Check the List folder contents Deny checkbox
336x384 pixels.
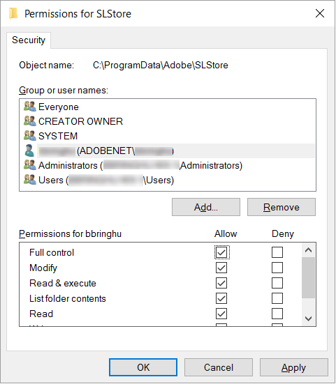(277, 298)
